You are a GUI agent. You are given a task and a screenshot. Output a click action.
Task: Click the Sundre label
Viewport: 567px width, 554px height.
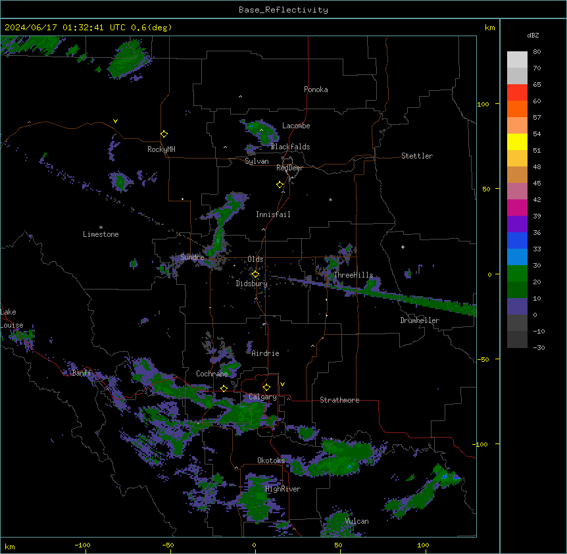192,257
